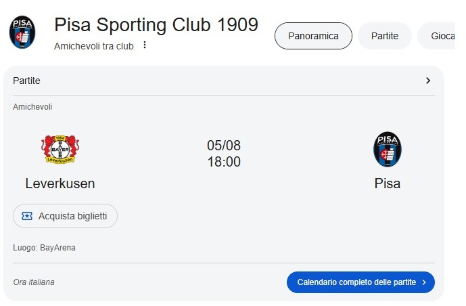Click chevron arrow in Calendario completo button
The height and width of the screenshot is (306, 466).
click(424, 282)
